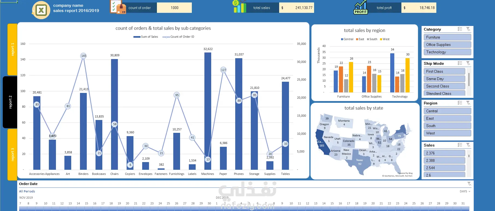Click the Technology West bar labeled 30
495x211 pixels.
[407, 75]
